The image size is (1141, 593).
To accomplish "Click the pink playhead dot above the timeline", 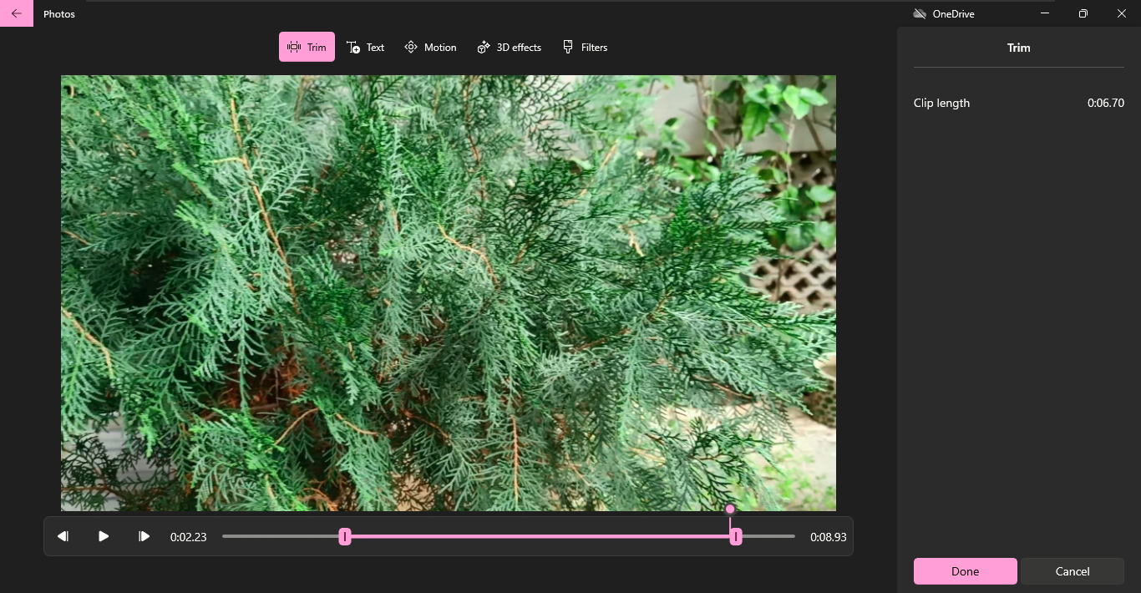I will pos(730,509).
